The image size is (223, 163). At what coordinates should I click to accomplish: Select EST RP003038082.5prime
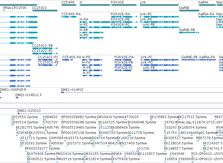62,120
